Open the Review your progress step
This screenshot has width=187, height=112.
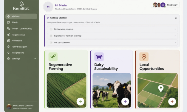[112, 29]
